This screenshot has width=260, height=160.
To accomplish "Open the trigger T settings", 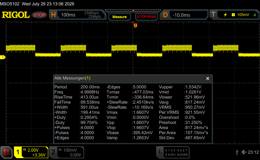I will [x=213, y=14].
